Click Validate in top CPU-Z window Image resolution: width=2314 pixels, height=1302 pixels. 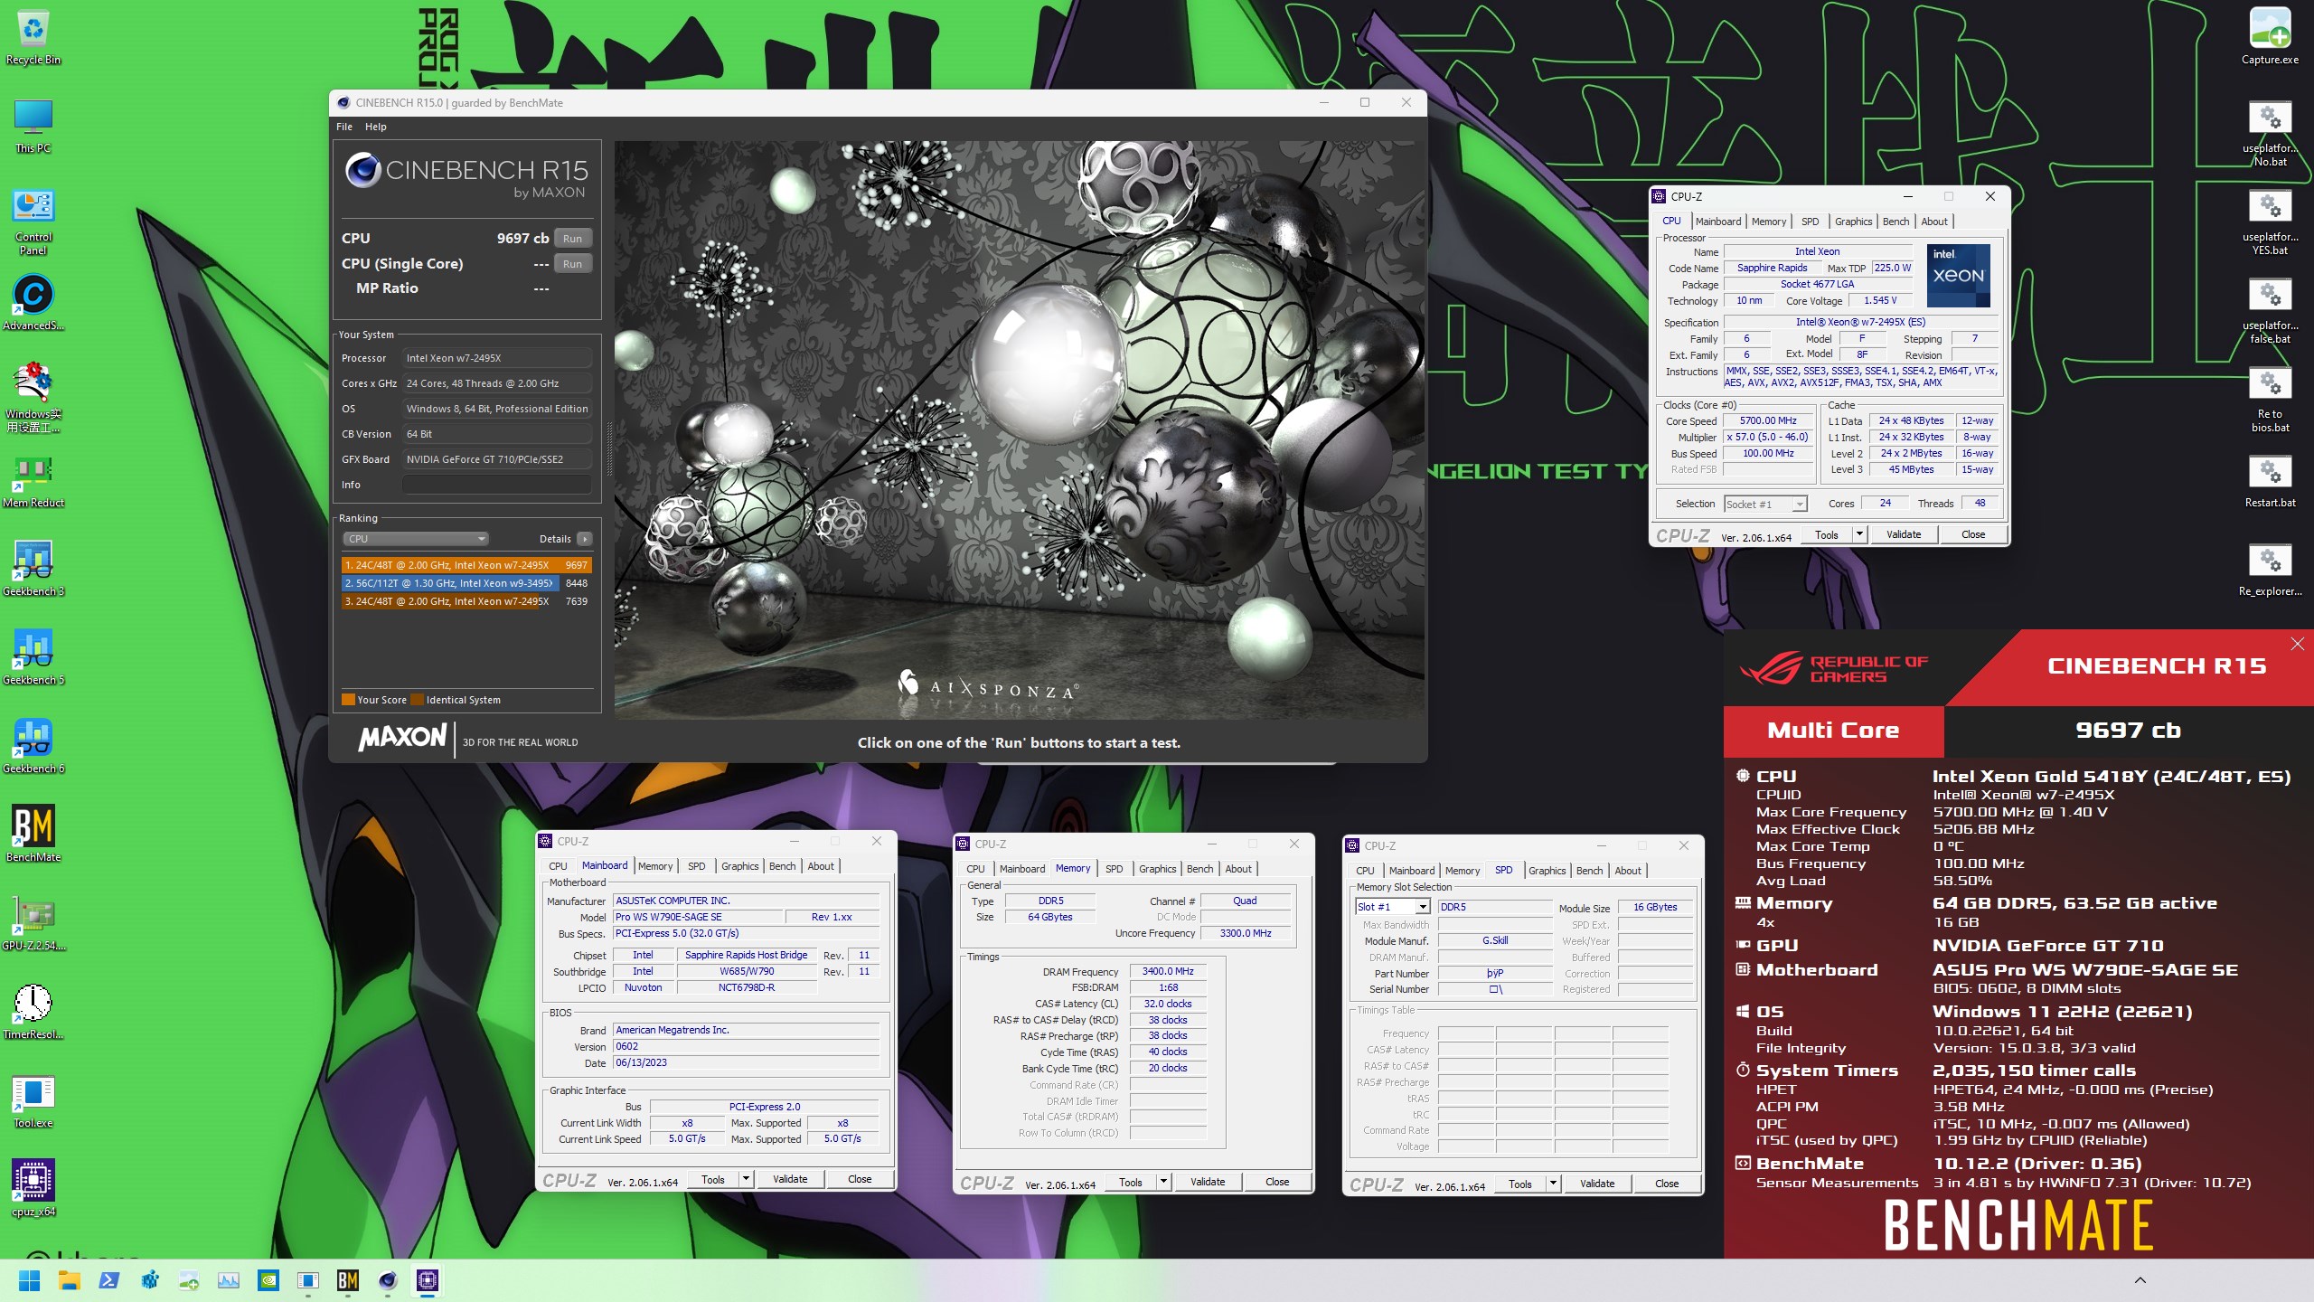[1904, 534]
